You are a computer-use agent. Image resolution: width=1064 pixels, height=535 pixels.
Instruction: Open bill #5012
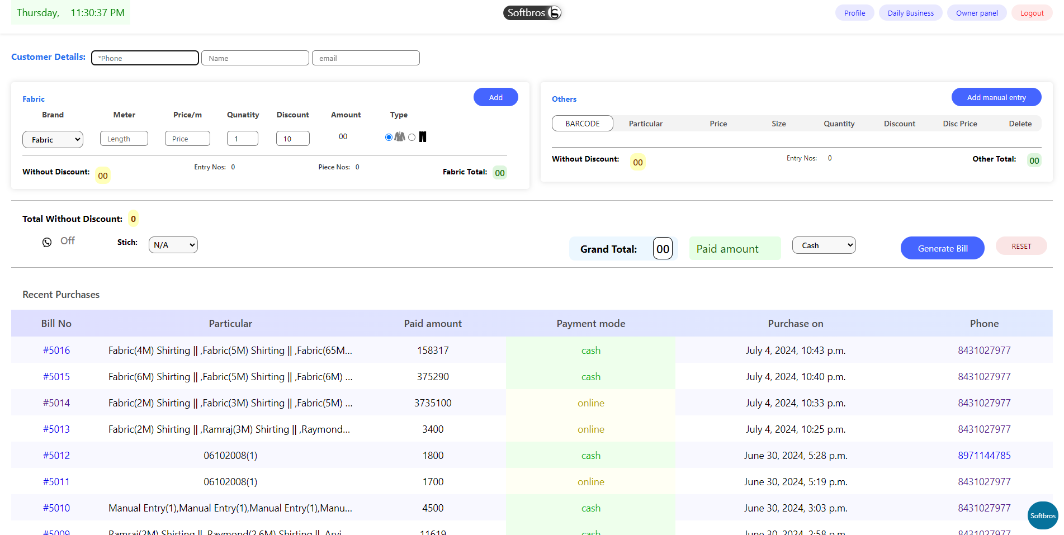tap(56, 456)
